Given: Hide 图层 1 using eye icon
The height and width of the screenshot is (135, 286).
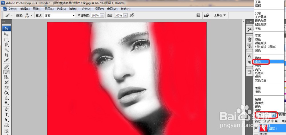Looking at the screenshot, I should pos(256,128).
